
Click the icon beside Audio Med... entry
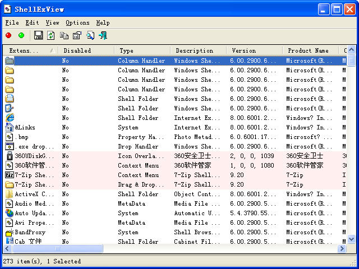point(10,203)
